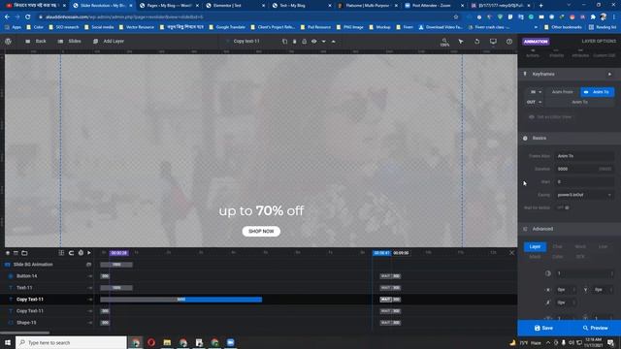
Task: Close the timeline panel with X
Action: [511, 253]
